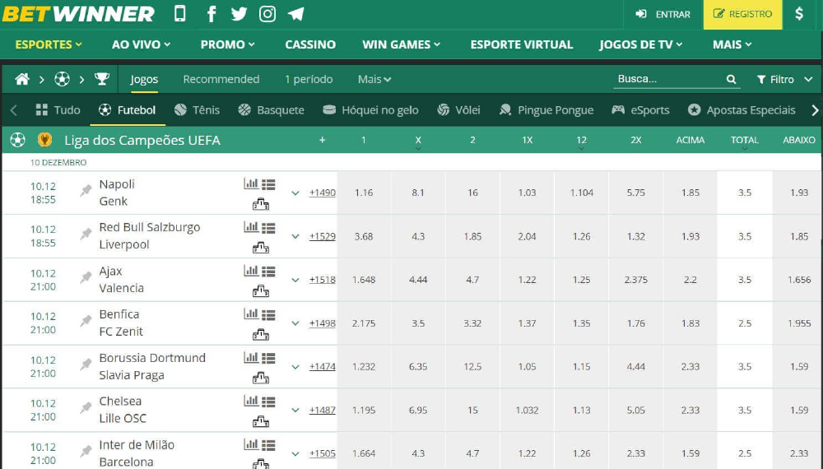This screenshot has height=469, width=823.
Task: Open list icon for Ajax vs Valencia
Action: click(268, 272)
